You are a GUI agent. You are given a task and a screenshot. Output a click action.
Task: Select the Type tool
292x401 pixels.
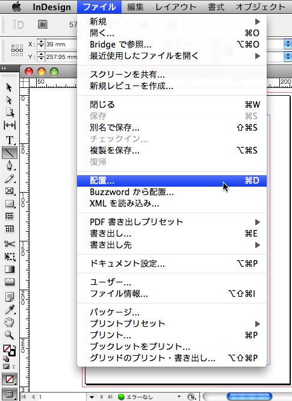[10, 140]
